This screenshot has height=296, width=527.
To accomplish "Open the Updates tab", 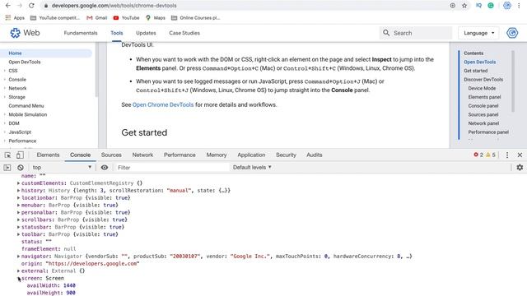I will [146, 33].
